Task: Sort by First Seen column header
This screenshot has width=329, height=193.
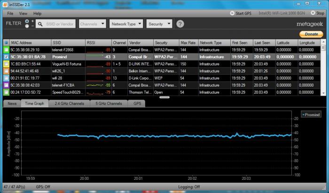Action: (242, 43)
